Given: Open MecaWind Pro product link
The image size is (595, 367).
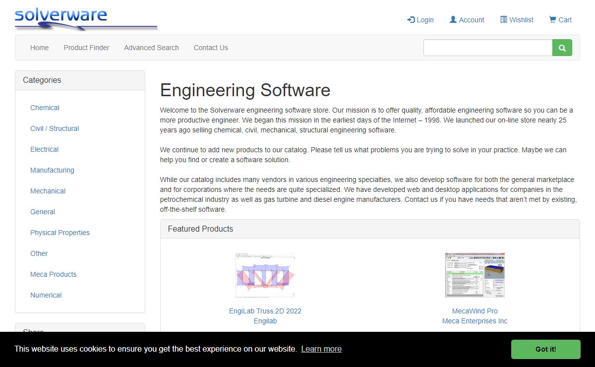Looking at the screenshot, I should click(x=475, y=311).
